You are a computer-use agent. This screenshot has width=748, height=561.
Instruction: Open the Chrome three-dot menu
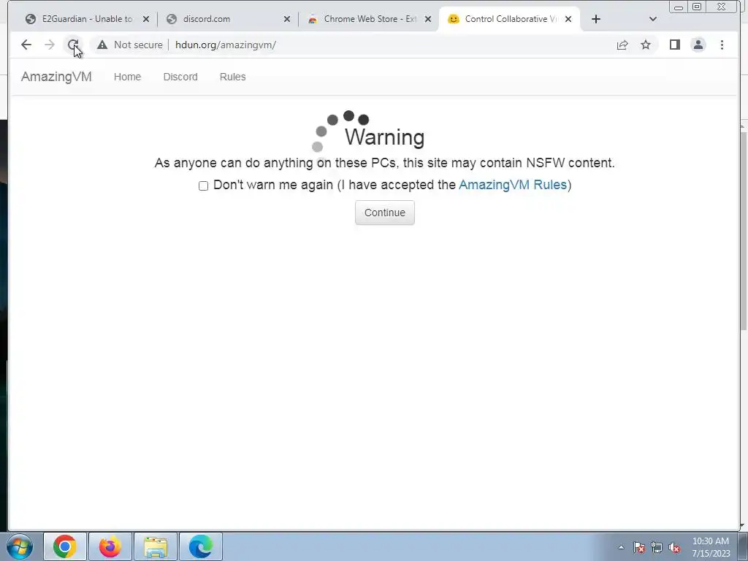[722, 45]
